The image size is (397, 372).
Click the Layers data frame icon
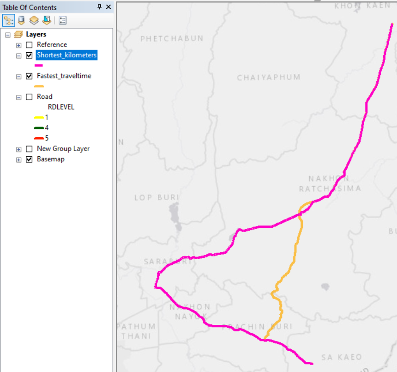18,34
